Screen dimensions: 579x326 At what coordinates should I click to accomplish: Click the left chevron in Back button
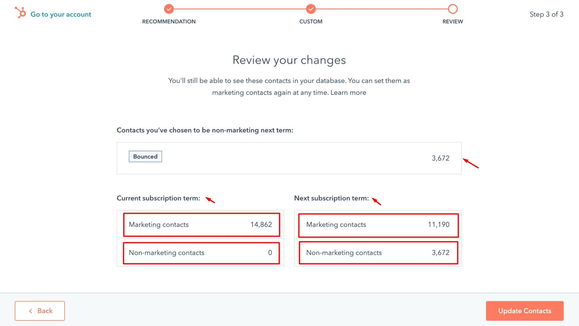[x=31, y=311]
